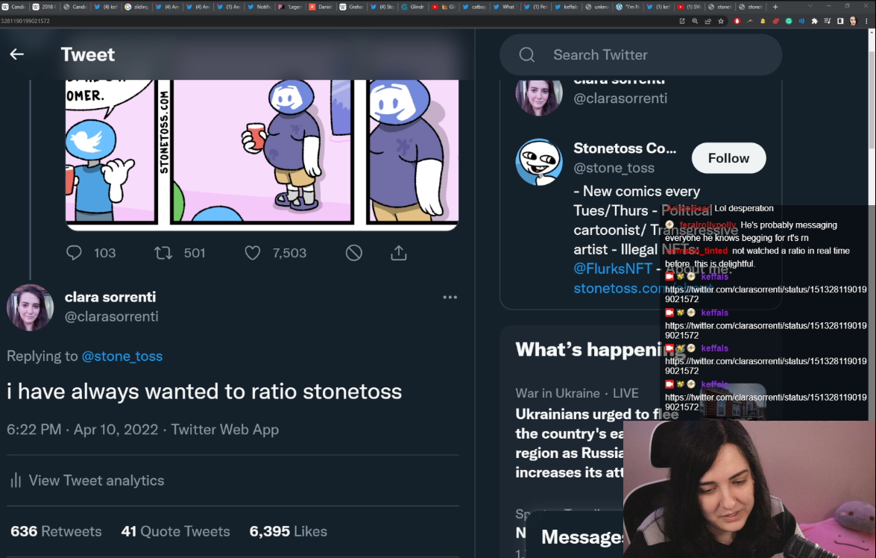View the 41 Quote Tweets list

click(x=175, y=531)
